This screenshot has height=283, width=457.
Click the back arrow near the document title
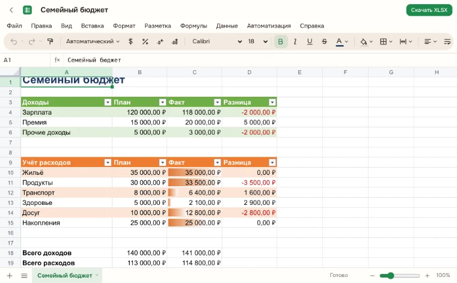click(11, 10)
